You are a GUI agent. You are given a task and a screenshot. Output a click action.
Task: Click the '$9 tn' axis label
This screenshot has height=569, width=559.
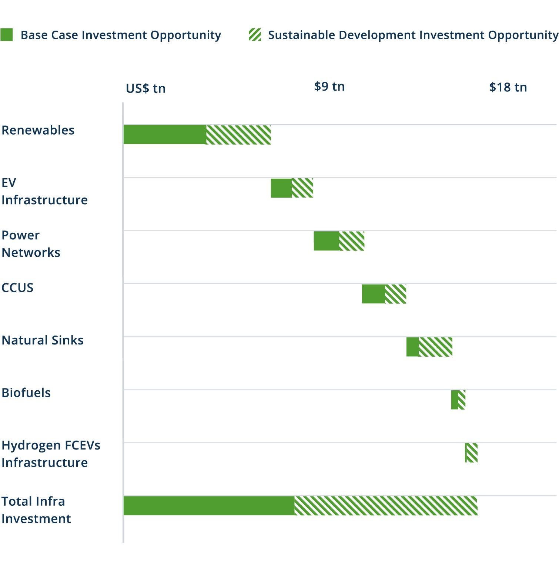[329, 86]
